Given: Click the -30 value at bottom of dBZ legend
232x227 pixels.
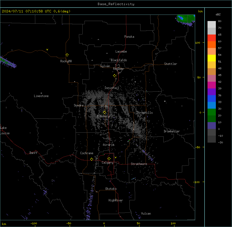Looking at the screenshot, I should pos(220,142).
